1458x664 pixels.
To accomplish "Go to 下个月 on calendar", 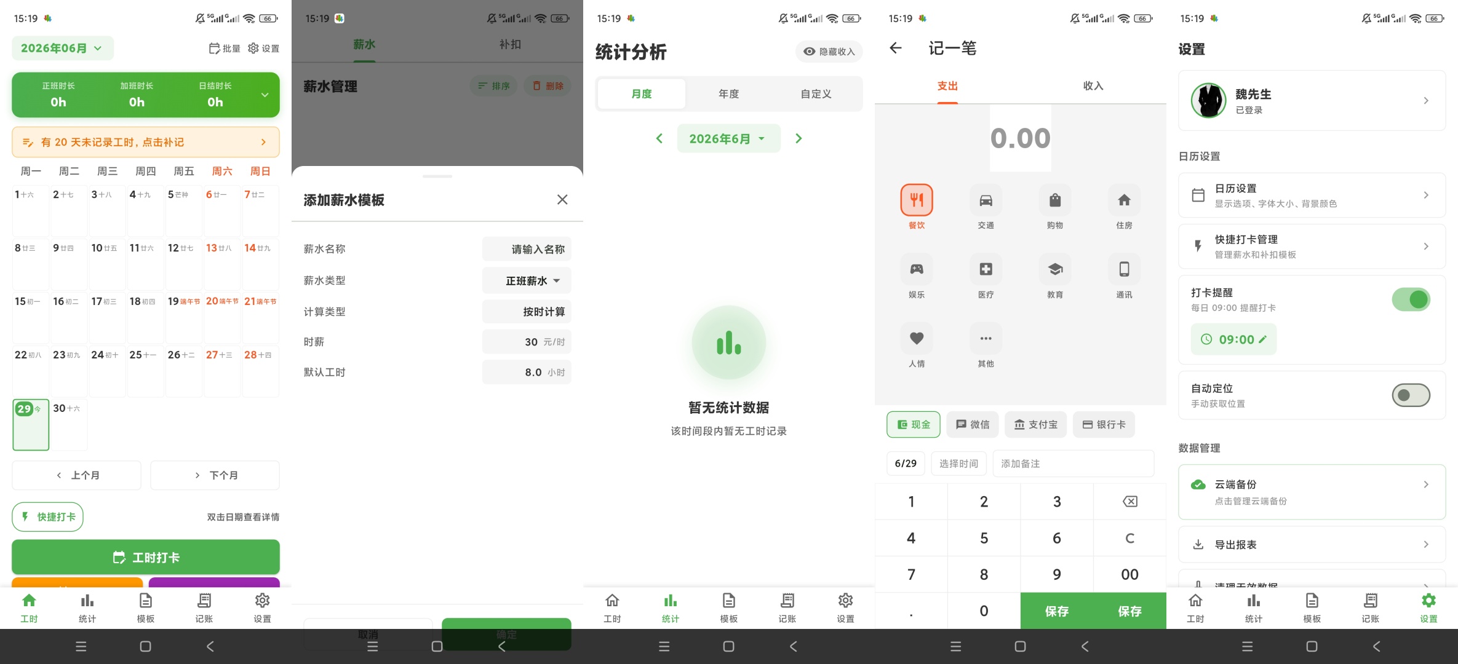I will 215,475.
